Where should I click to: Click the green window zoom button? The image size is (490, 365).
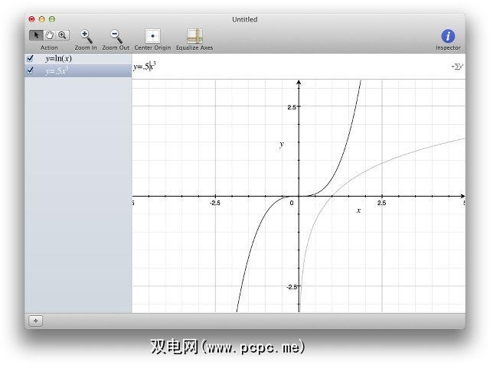(x=52, y=19)
